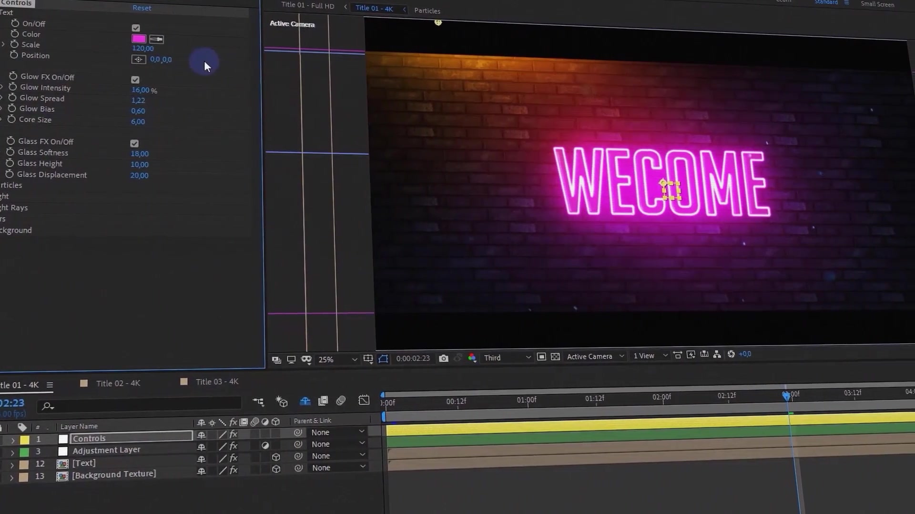This screenshot has width=915, height=514.
Task: Open the Title 02 - 4K timeline tab
Action: [x=118, y=383]
